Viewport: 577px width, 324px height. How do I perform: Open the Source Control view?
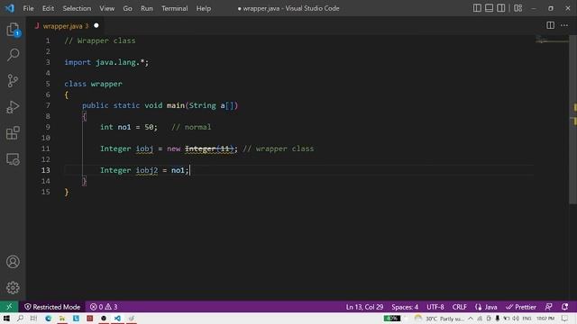[13, 81]
